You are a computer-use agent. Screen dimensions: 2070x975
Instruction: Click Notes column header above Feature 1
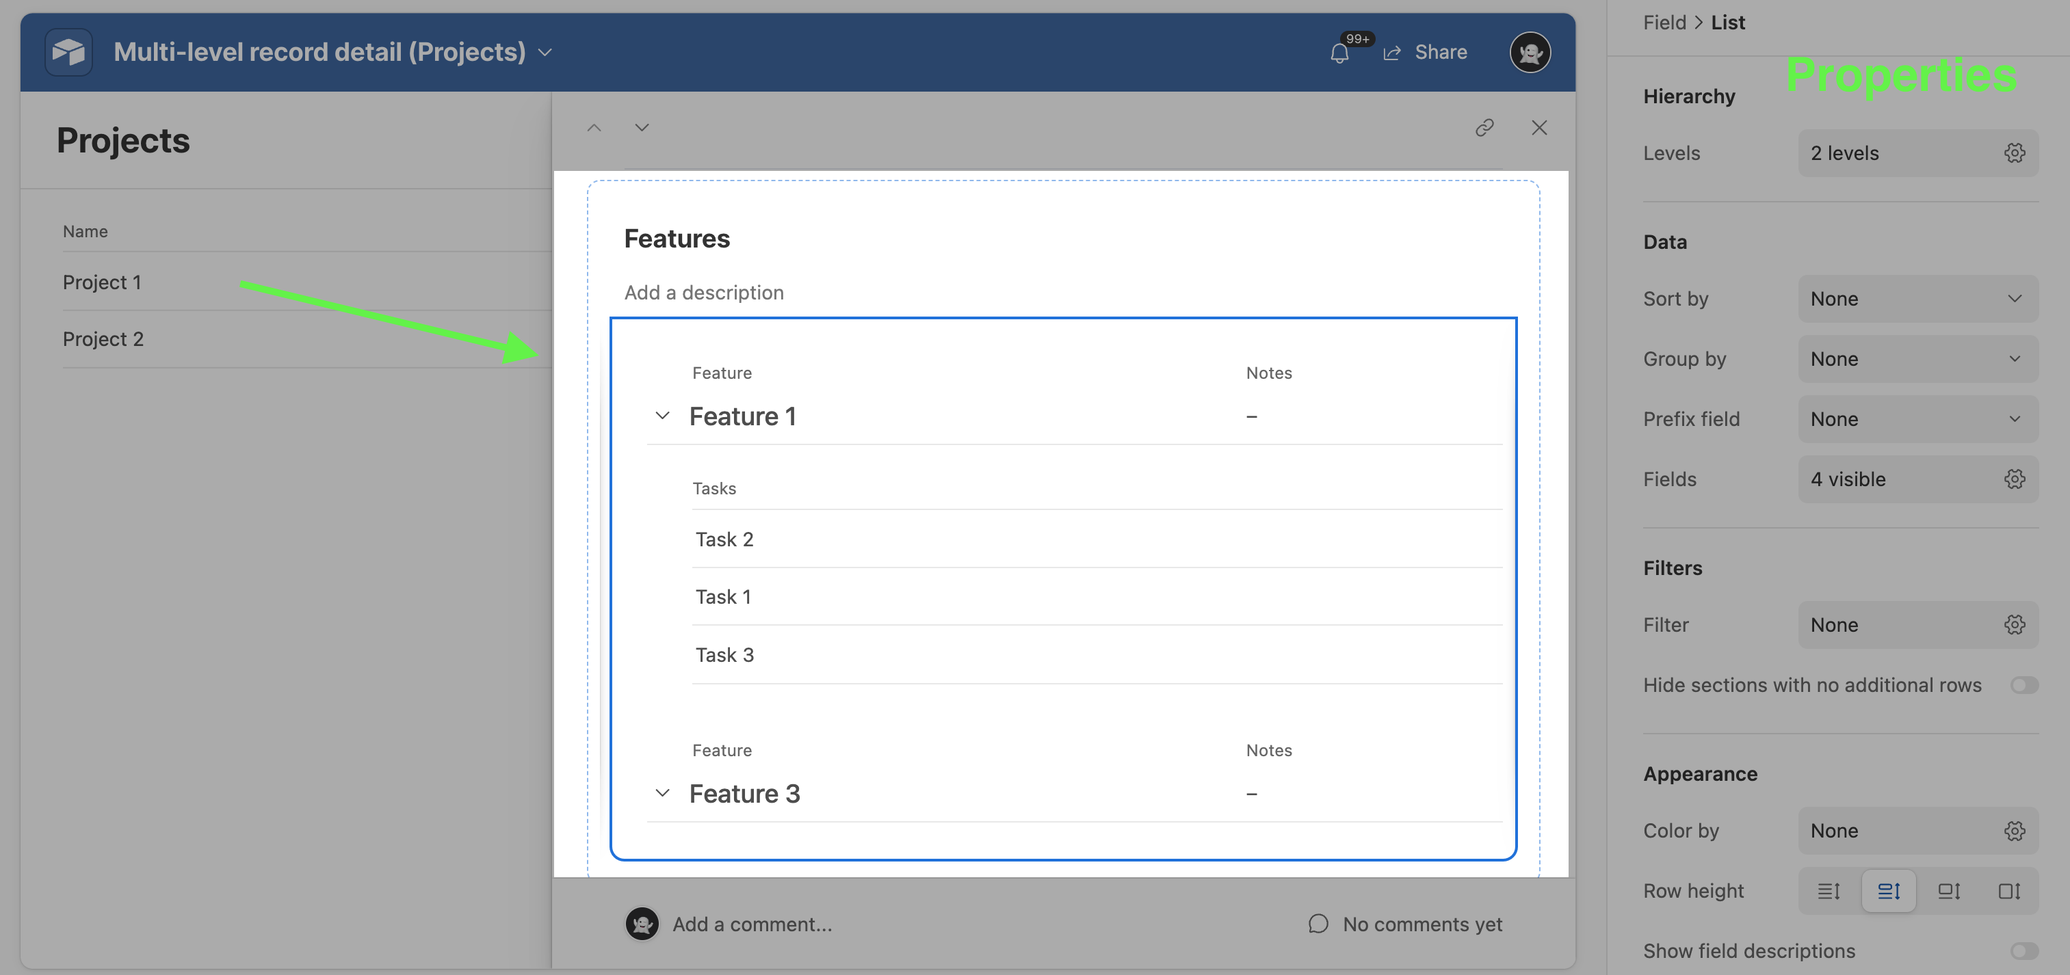1269,373
